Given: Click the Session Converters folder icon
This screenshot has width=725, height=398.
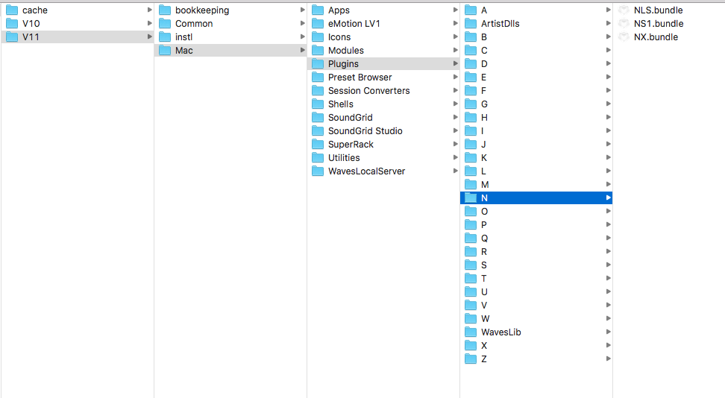Looking at the screenshot, I should pyautogui.click(x=318, y=91).
